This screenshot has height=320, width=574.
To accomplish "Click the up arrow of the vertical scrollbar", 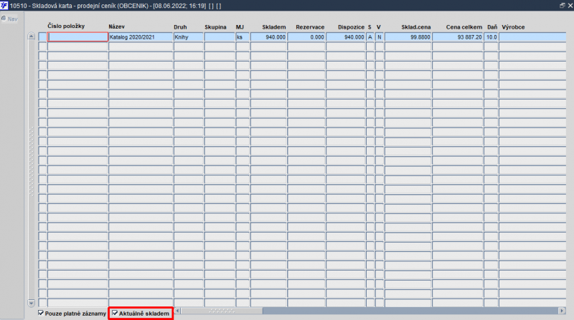I will [31, 37].
